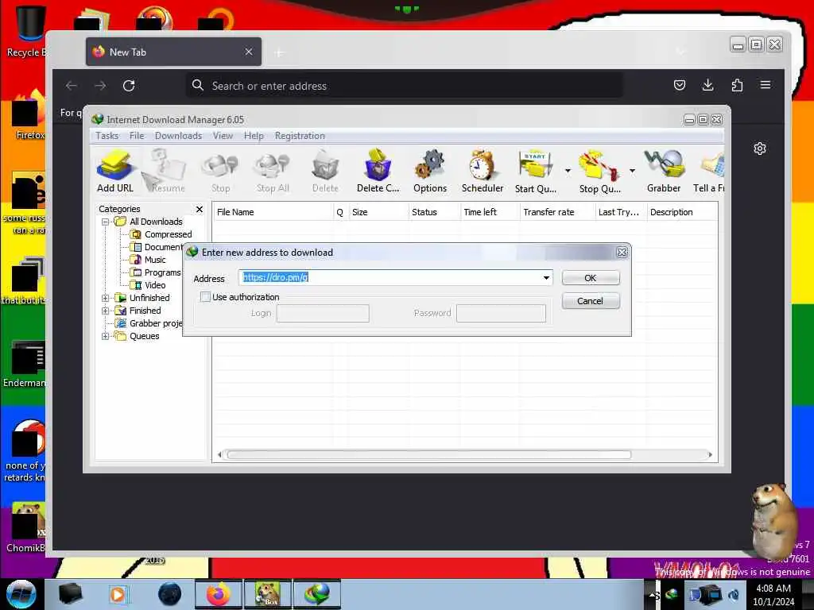This screenshot has height=610, width=814.
Task: Click the Delete Completed toolbar icon
Action: click(378, 172)
